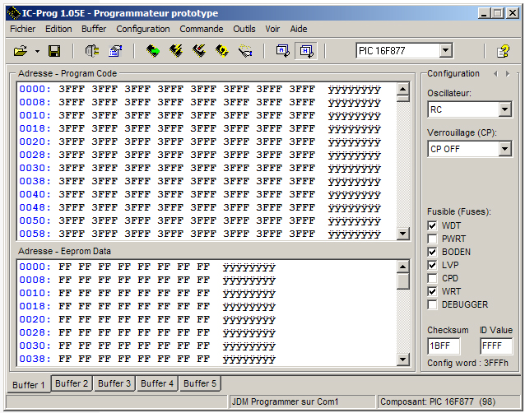Open the Outils menu
This screenshot has height=413, width=525.
click(x=244, y=29)
